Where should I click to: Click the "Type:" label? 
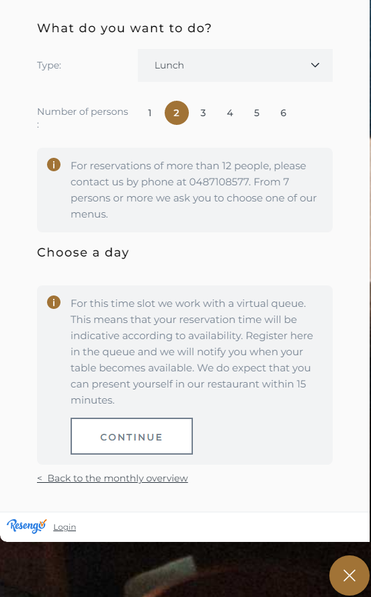coord(49,66)
